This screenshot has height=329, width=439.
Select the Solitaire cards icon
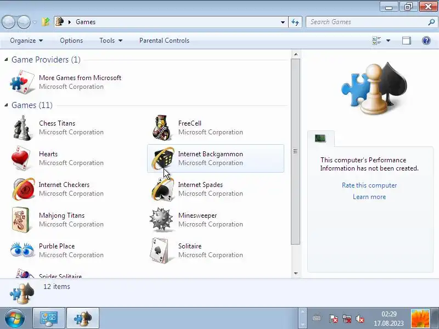[x=160, y=251]
